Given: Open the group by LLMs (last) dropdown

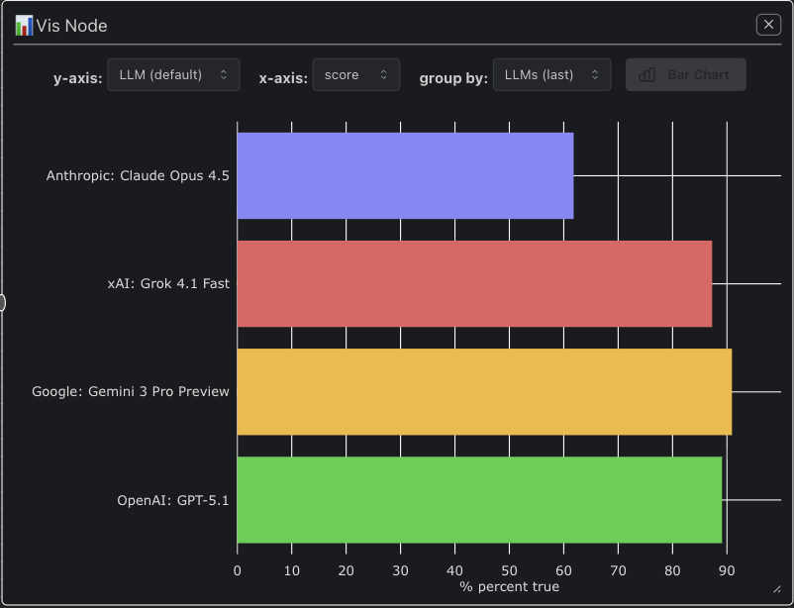Looking at the screenshot, I should [552, 75].
